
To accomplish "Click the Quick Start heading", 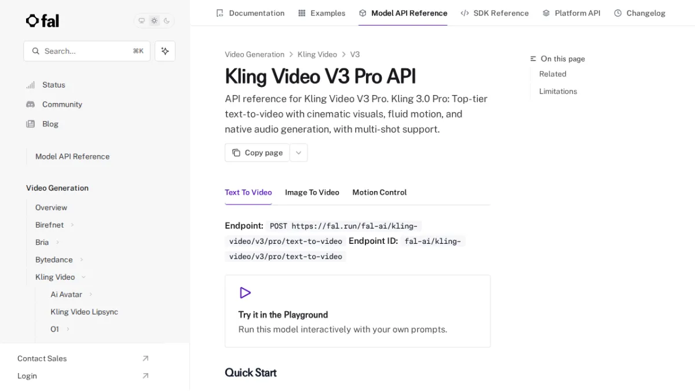I will [x=251, y=372].
